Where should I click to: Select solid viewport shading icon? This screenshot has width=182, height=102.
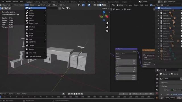point(100,5)
